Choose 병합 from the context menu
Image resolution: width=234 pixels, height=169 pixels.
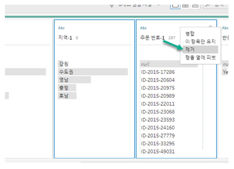click(x=190, y=34)
